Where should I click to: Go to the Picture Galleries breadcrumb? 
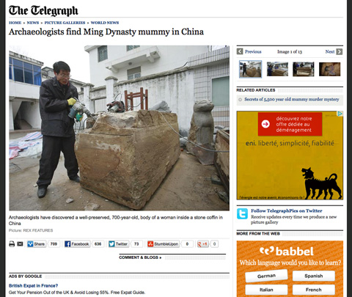click(x=65, y=23)
